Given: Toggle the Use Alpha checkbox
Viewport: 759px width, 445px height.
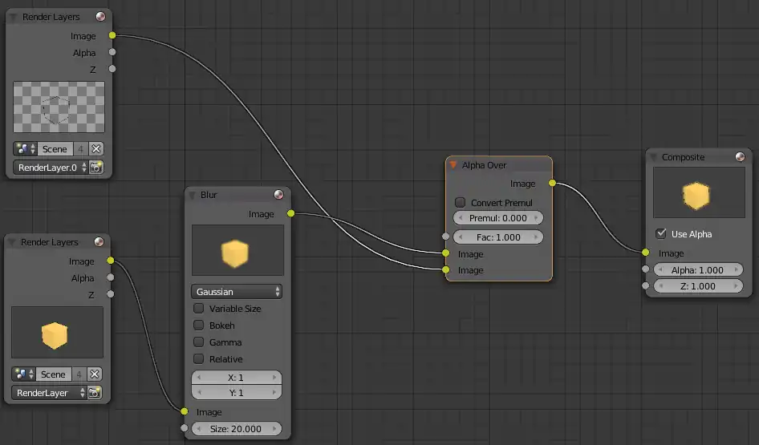Looking at the screenshot, I should point(661,234).
